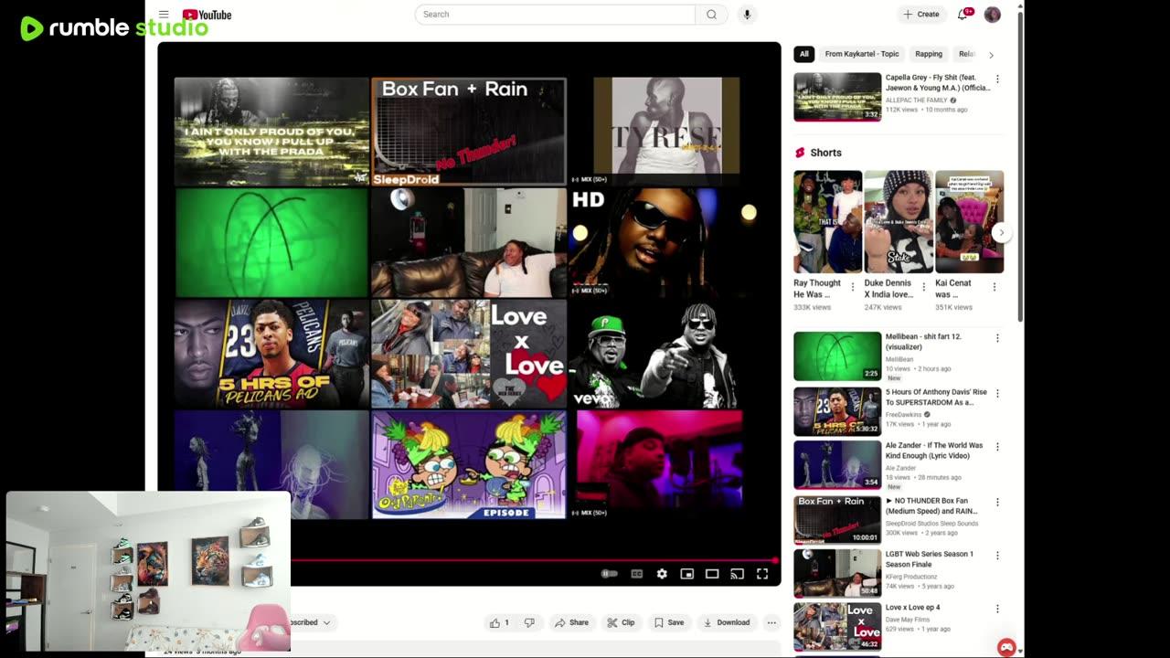The width and height of the screenshot is (1170, 658).
Task: Open the YouTube hamburger guide menu
Action: click(164, 15)
